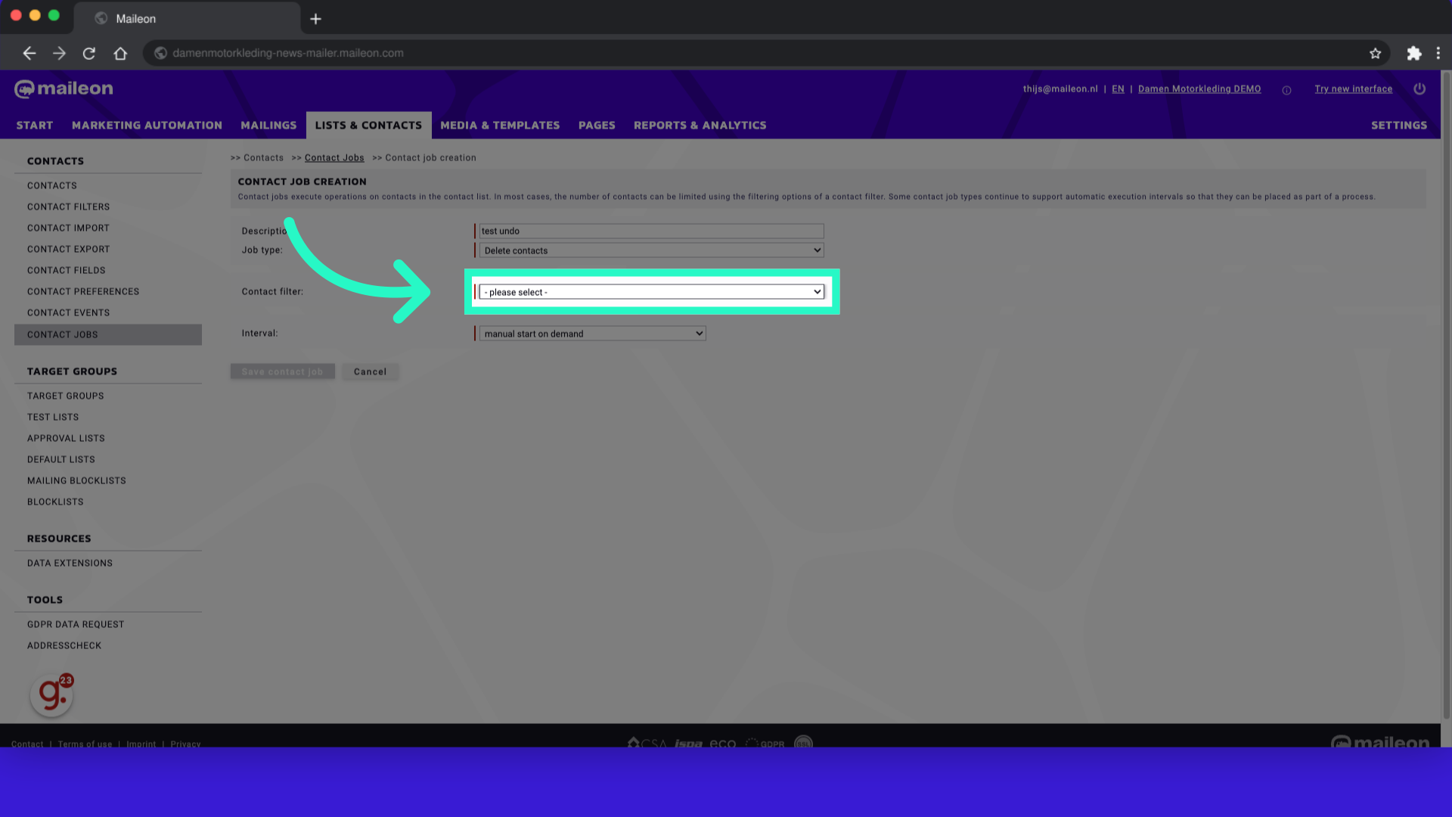Image resolution: width=1452 pixels, height=817 pixels.
Task: Click the Contact Jobs breadcrumb link
Action: [334, 157]
